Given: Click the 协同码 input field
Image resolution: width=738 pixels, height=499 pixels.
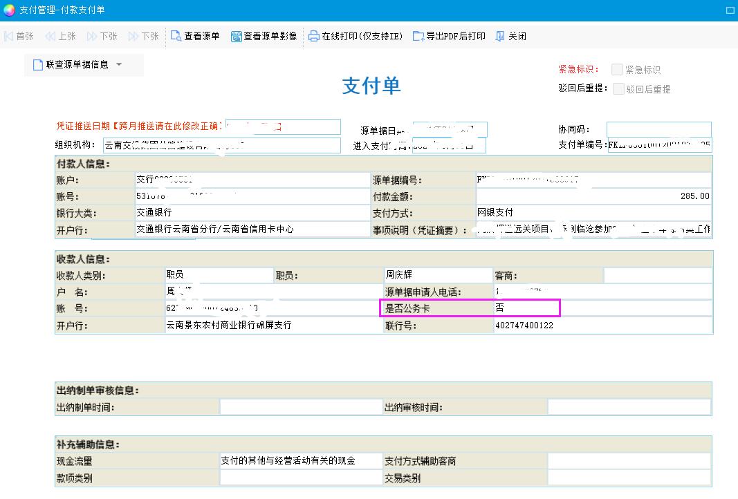Looking at the screenshot, I should point(658,129).
